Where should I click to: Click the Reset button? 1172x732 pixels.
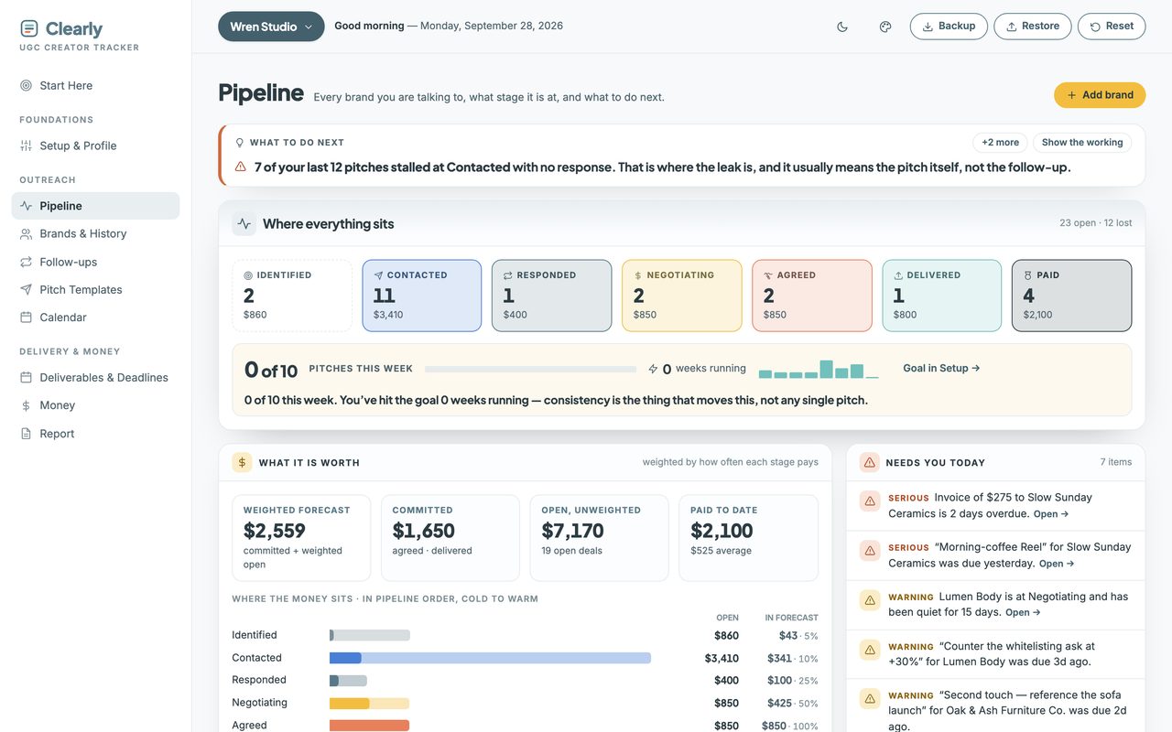point(1112,27)
